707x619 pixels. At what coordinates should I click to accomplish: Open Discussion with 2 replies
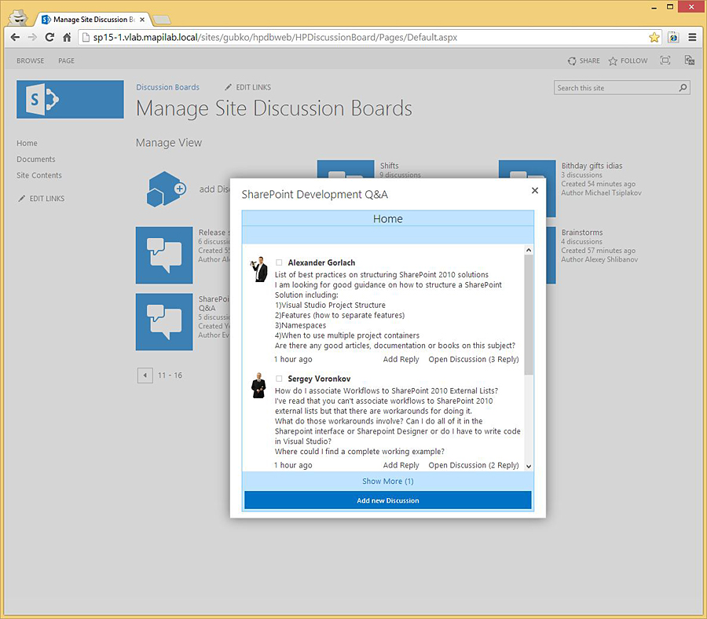pos(474,465)
